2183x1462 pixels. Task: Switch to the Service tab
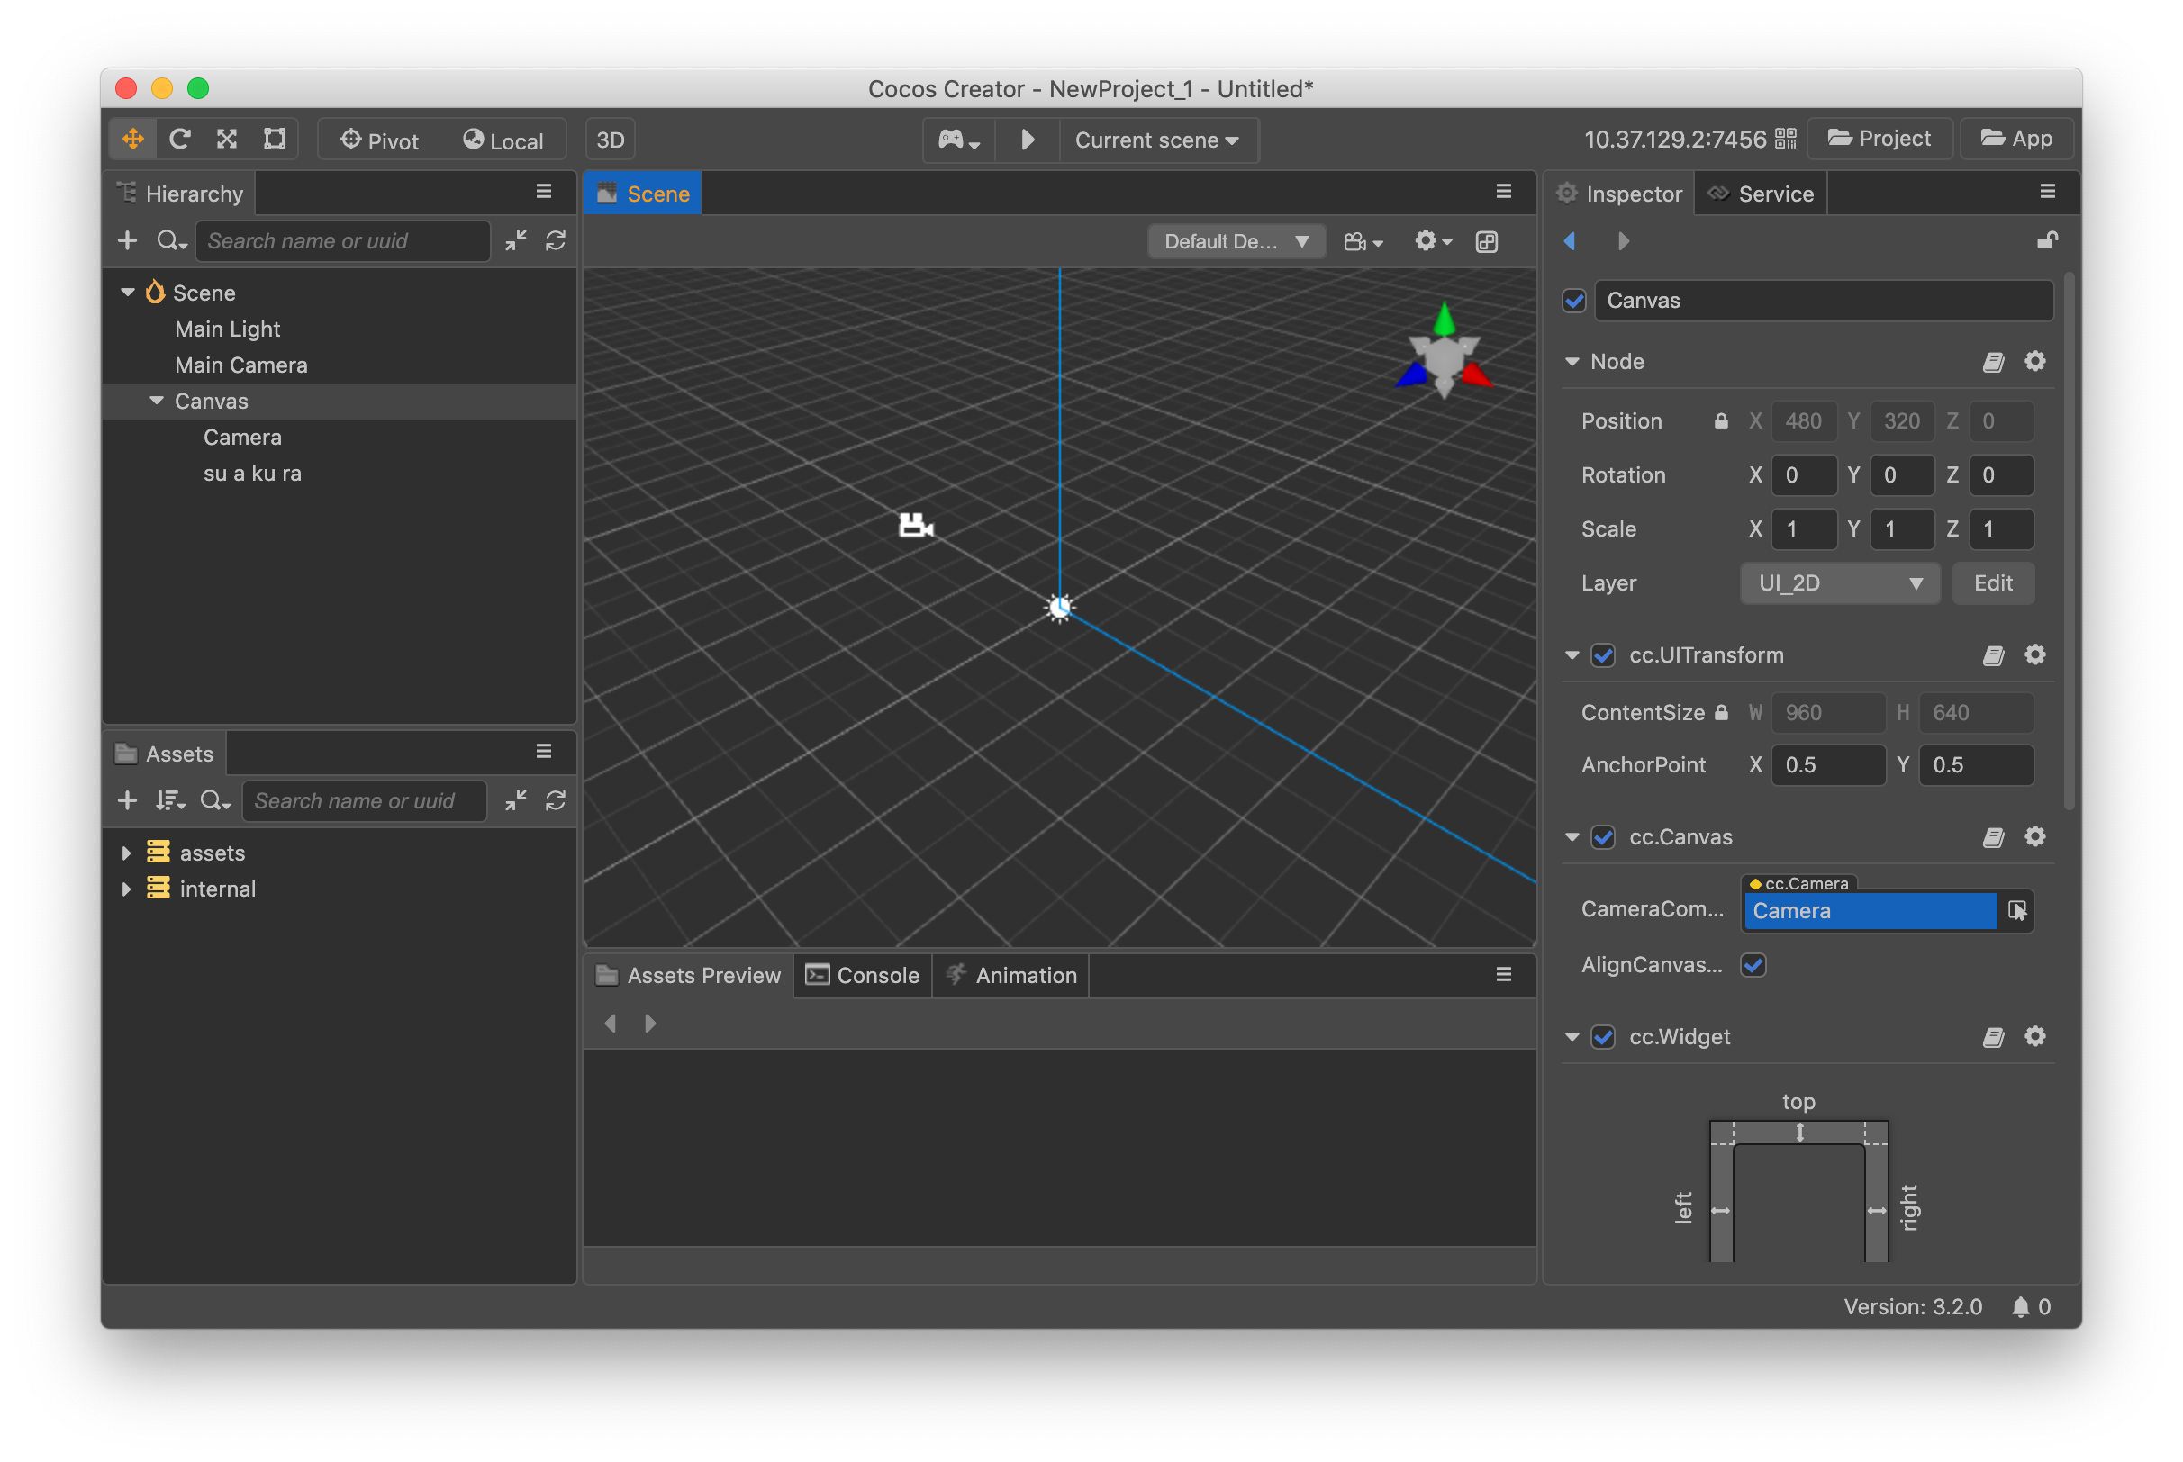tap(1761, 194)
